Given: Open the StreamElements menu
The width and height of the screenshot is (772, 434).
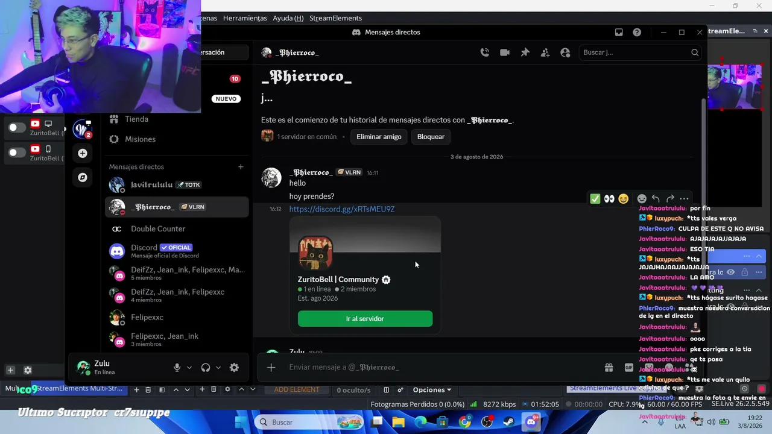Looking at the screenshot, I should coord(335,18).
